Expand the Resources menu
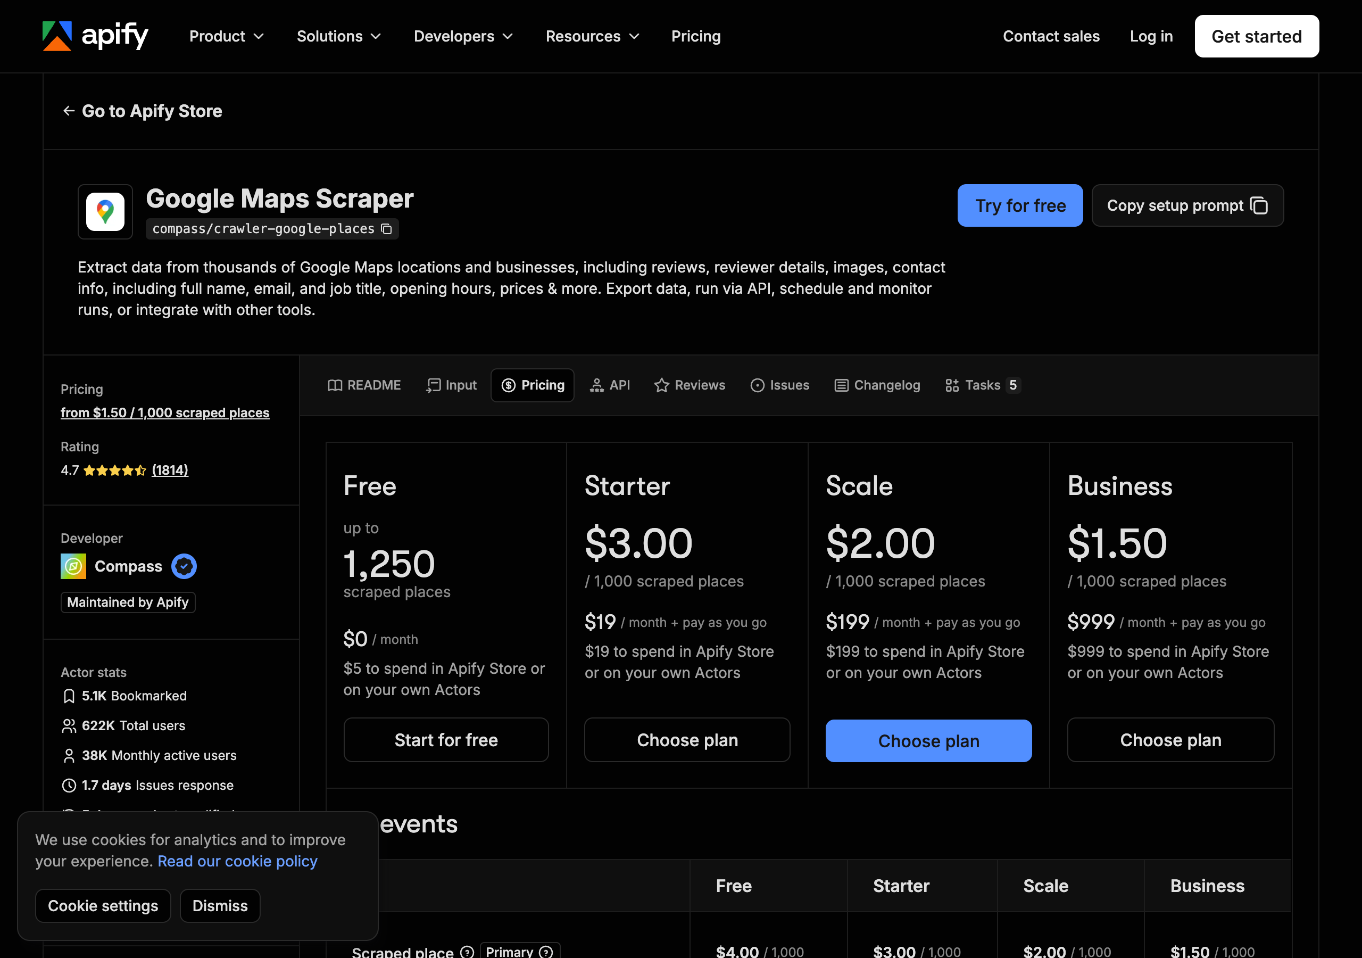This screenshot has width=1362, height=958. [x=593, y=36]
